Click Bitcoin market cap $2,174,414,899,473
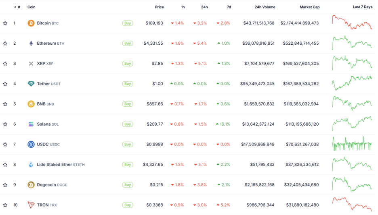The height and width of the screenshot is (215, 378). tap(300, 23)
